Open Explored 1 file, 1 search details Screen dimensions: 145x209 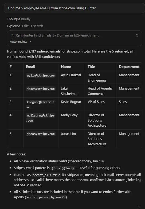(x=25, y=26)
